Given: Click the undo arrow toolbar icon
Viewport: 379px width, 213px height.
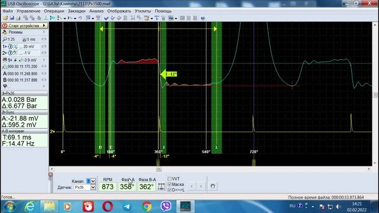Looking at the screenshot, I should point(80,18).
